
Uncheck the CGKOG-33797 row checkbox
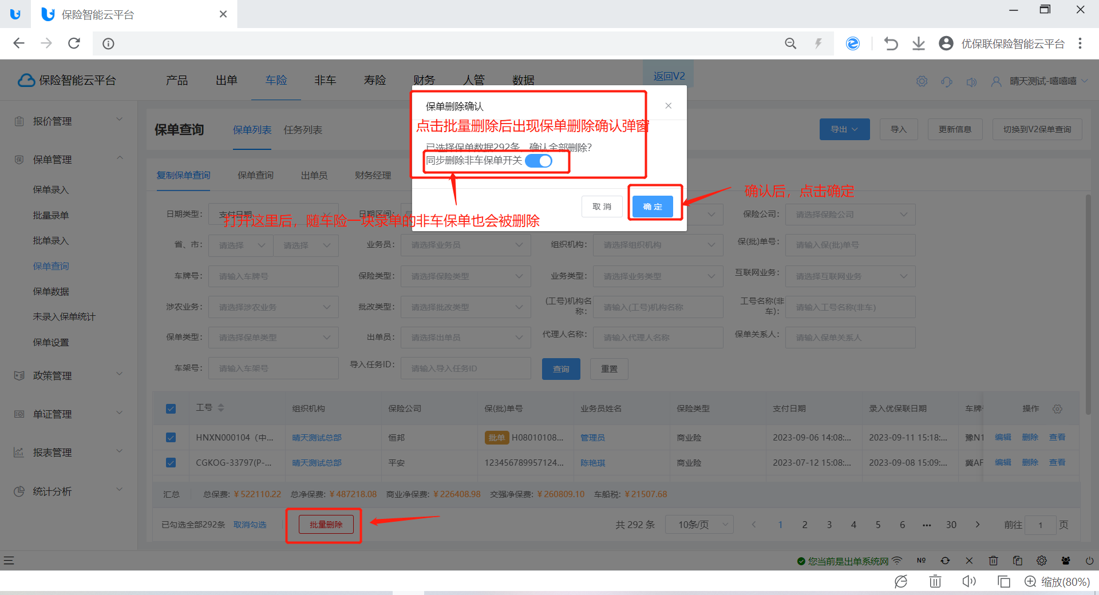point(171,462)
